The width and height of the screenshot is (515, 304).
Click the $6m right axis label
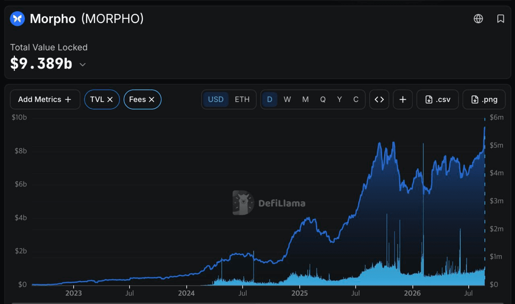pos(496,118)
